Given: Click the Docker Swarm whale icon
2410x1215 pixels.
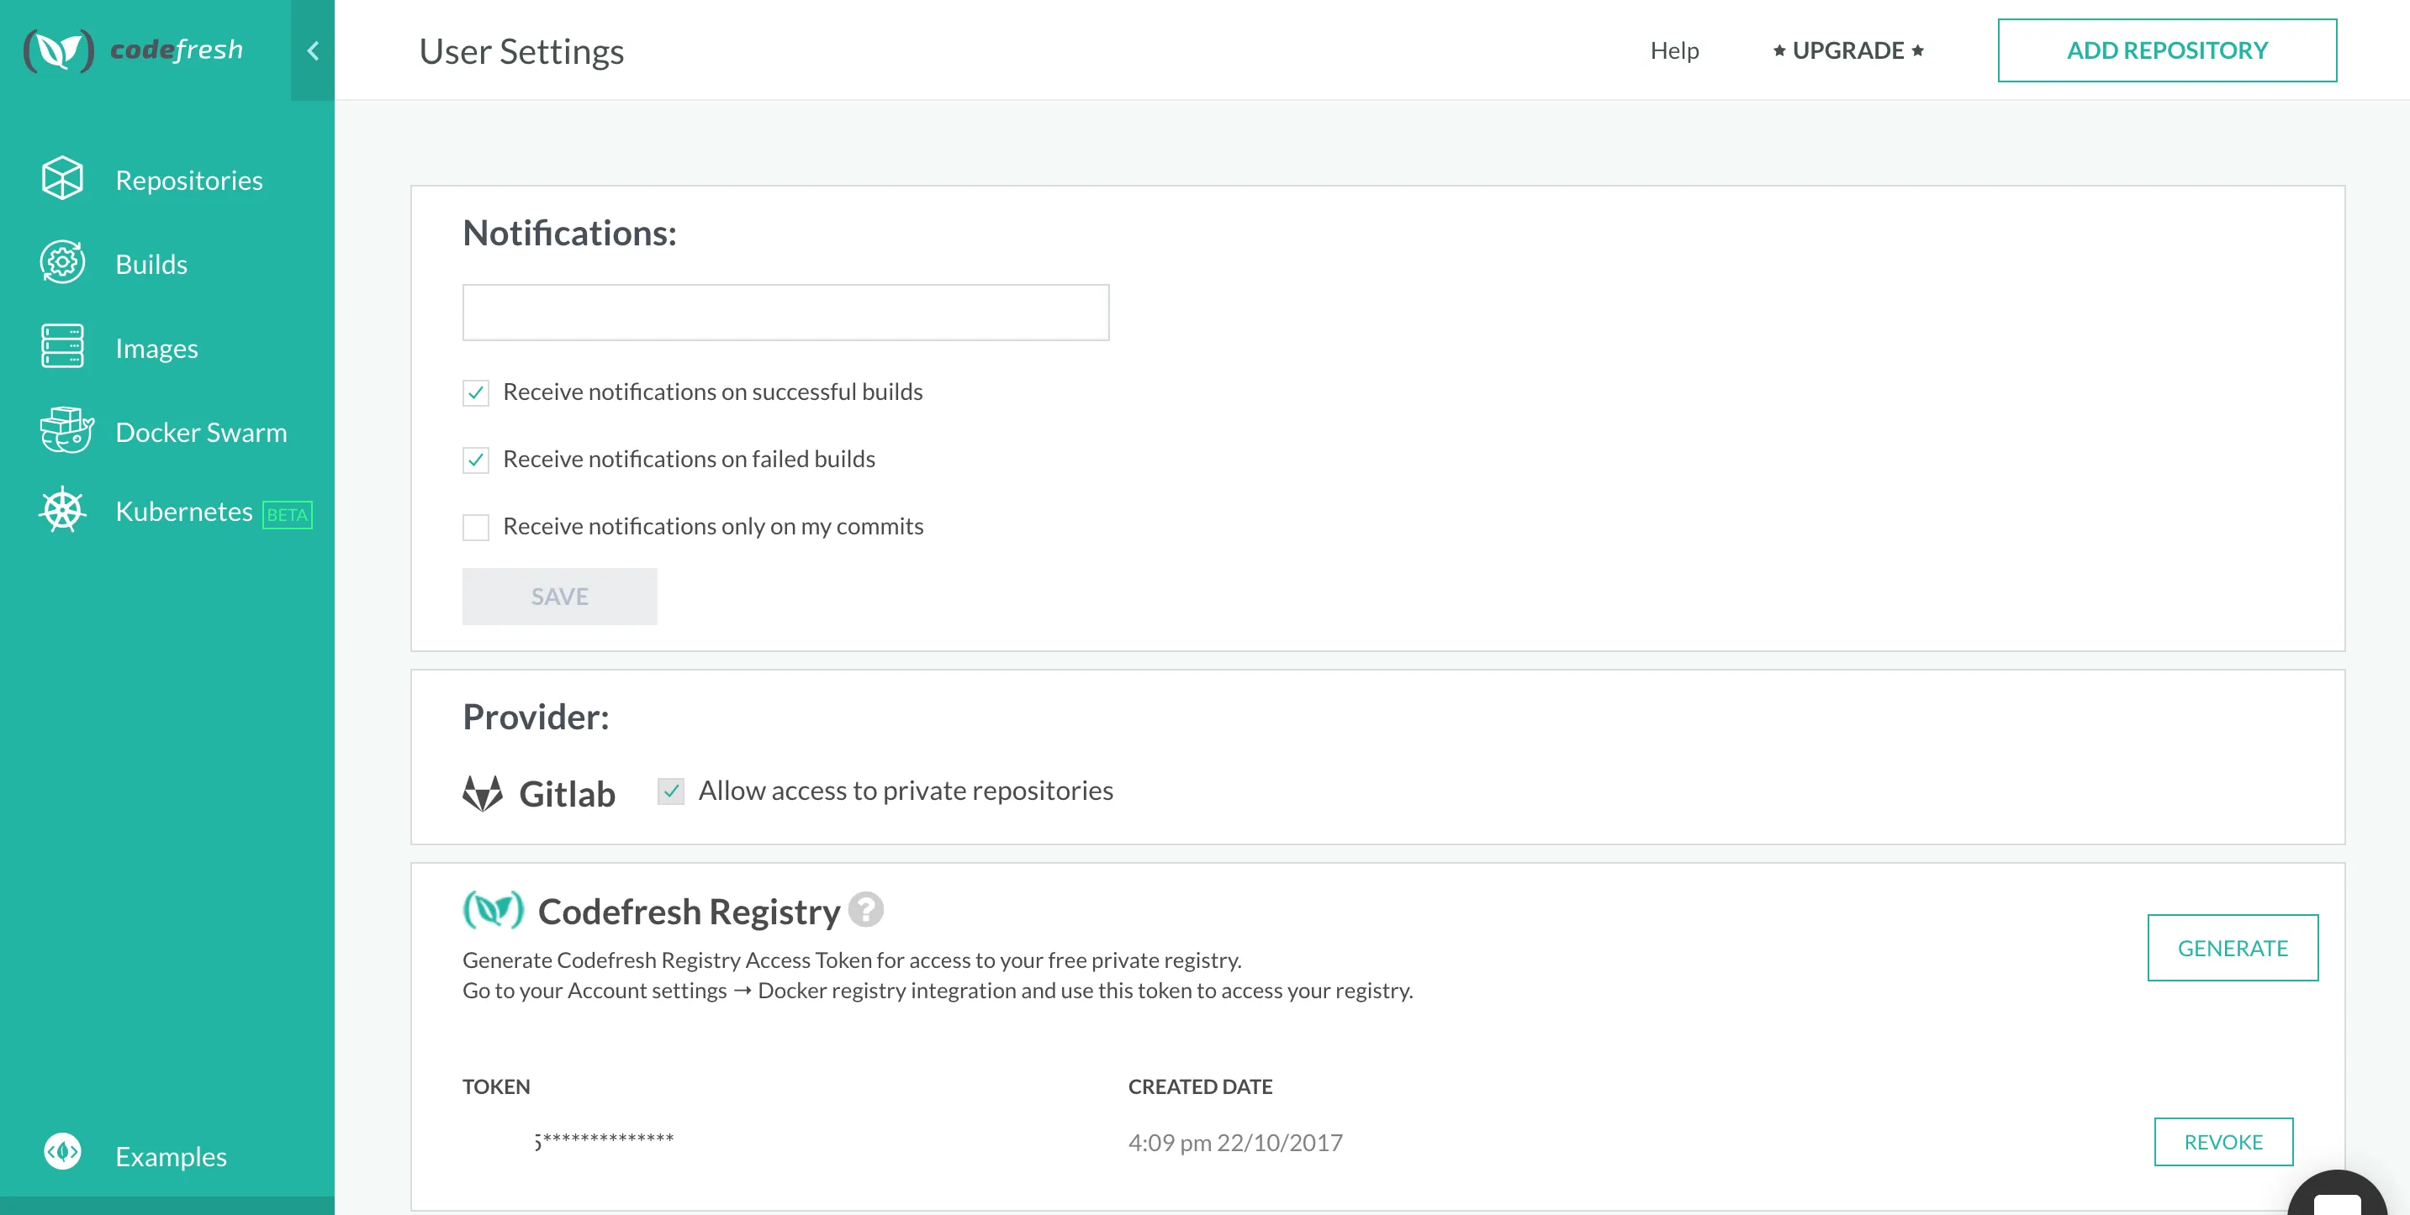Looking at the screenshot, I should [x=66, y=431].
